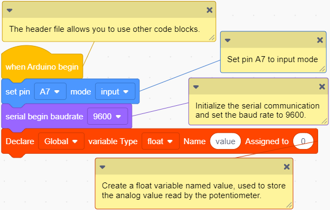Image resolution: width=330 pixels, height=210 pixels.
Task: Click the text 'Initialize the serial communication'
Action: click(258, 106)
